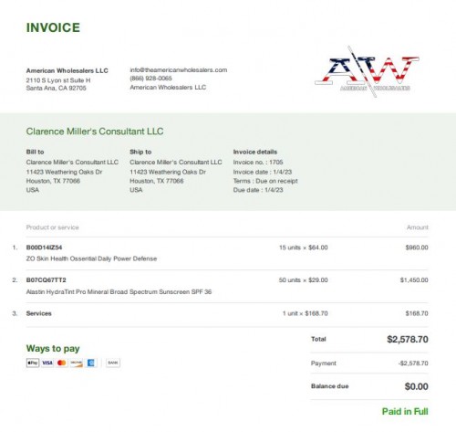
Task: Click the Ways to pay heading
Action: [53, 349]
